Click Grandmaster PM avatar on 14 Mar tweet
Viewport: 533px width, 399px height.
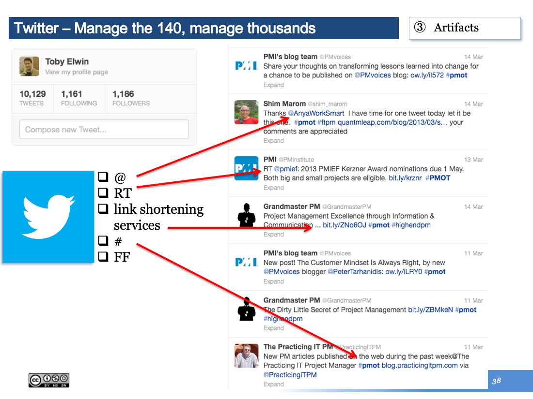[x=247, y=215]
